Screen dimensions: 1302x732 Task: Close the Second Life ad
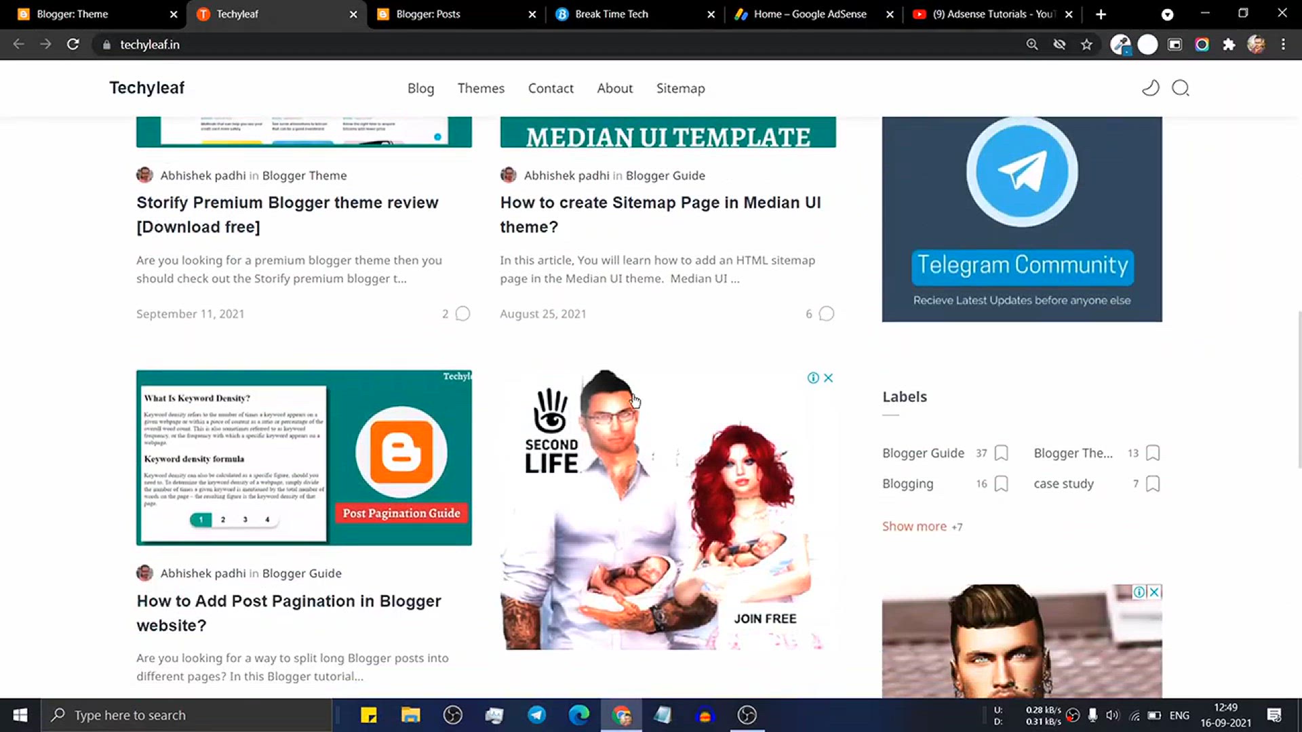point(828,378)
